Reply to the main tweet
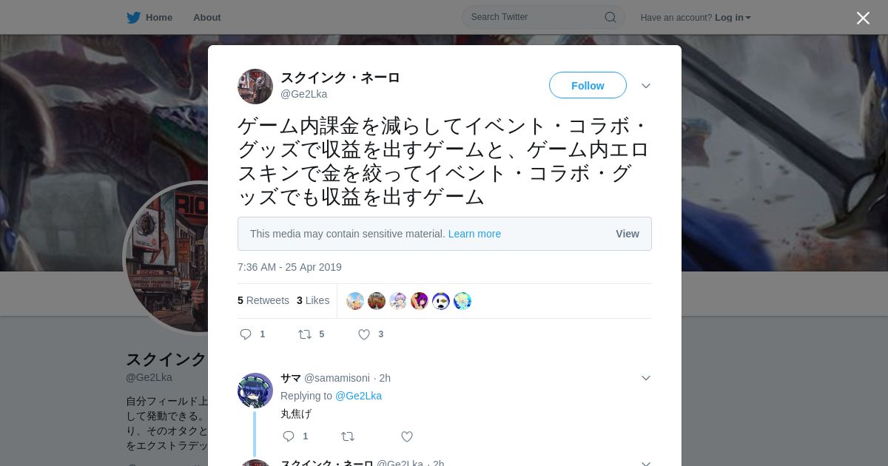The width and height of the screenshot is (888, 466). pyautogui.click(x=246, y=334)
